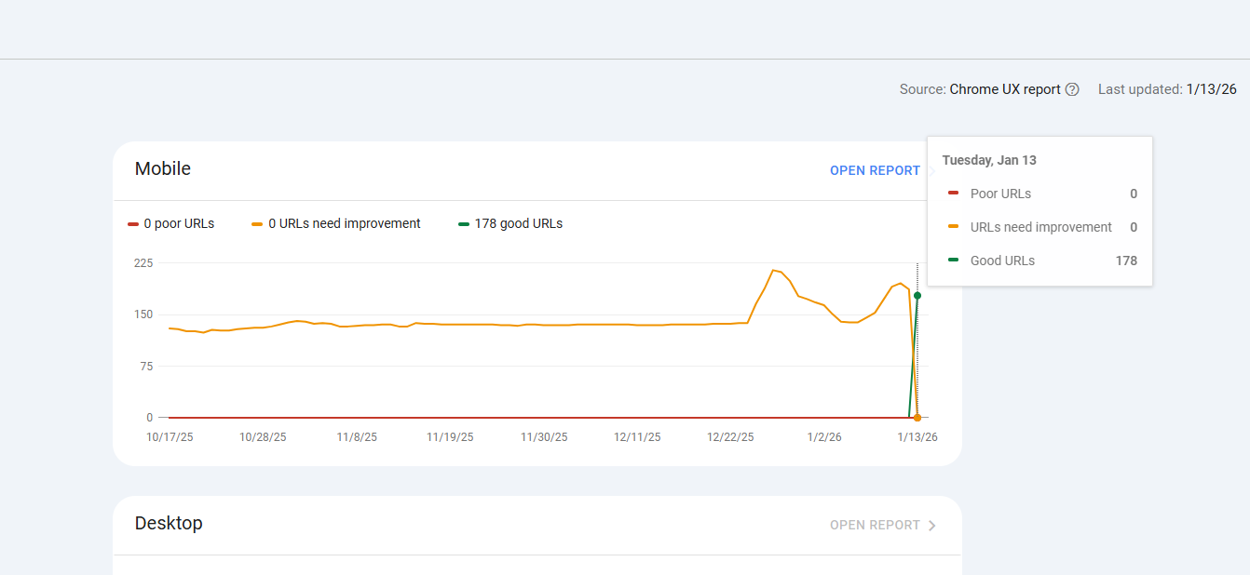1250x575 pixels.
Task: Click the chevron arrow in the Desktop card header
Action: coord(932,526)
